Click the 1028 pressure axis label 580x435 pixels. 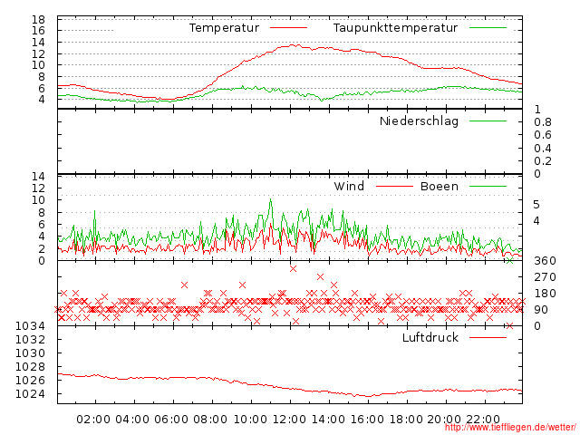tap(30, 366)
